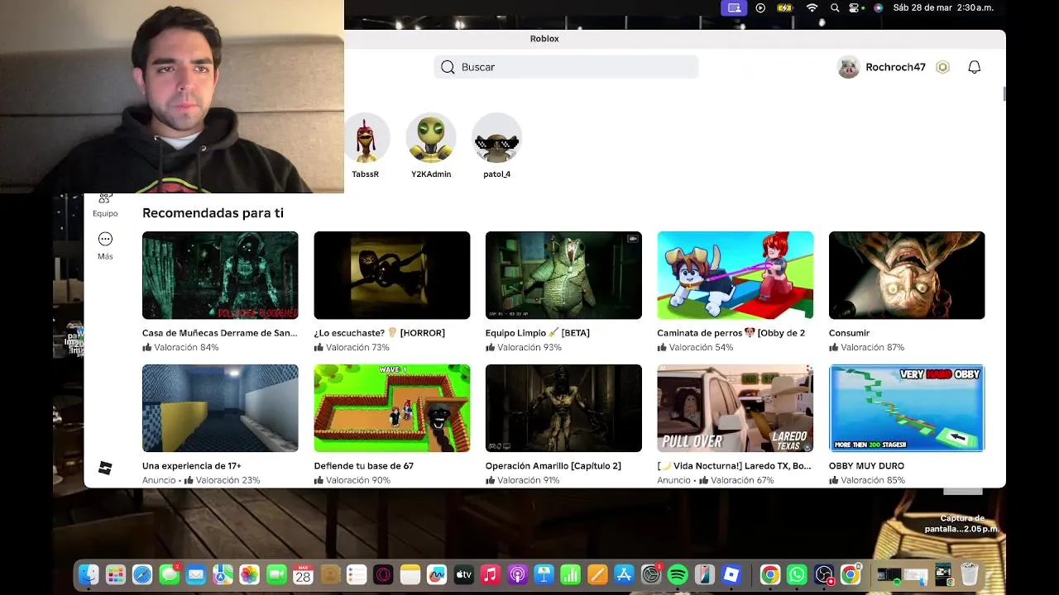Image resolution: width=1059 pixels, height=595 pixels.
Task: Open the Equipo sidebar item
Action: pyautogui.click(x=105, y=204)
